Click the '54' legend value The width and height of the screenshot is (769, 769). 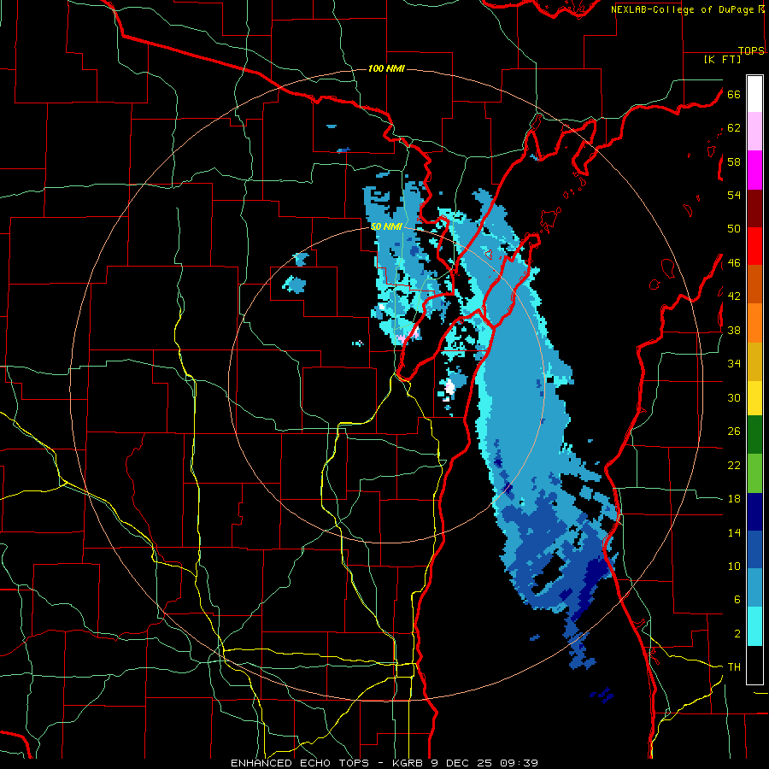[734, 195]
